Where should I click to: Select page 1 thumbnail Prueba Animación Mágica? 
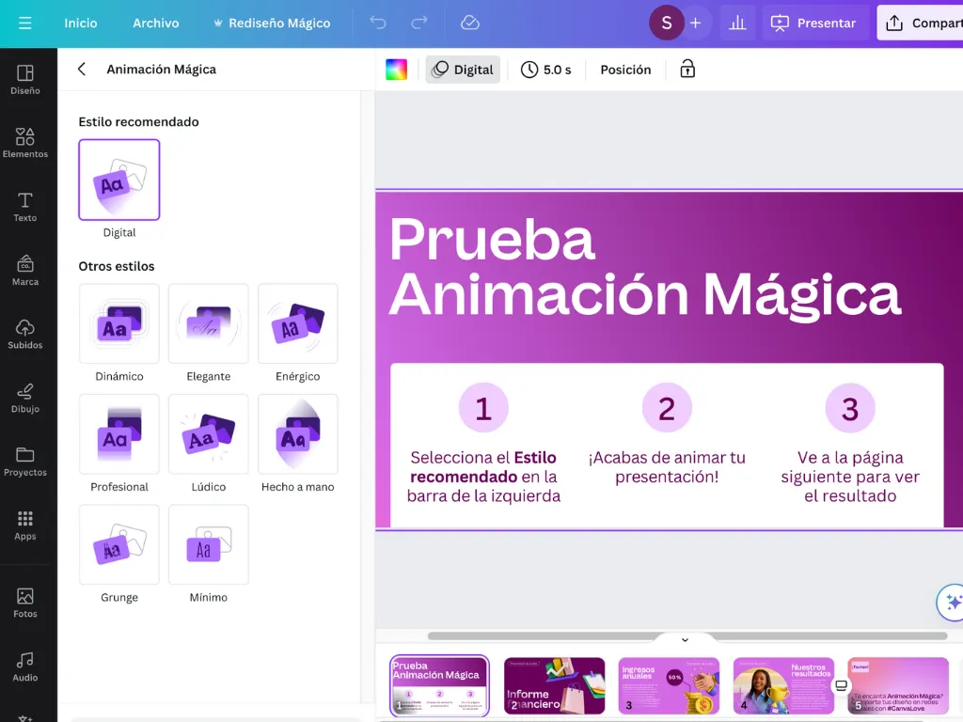pyautogui.click(x=439, y=685)
